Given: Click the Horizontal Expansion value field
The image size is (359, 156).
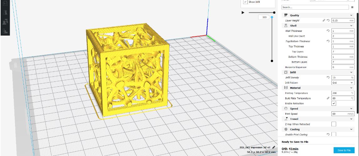Looking at the screenshot, I should [x=343, y=67].
